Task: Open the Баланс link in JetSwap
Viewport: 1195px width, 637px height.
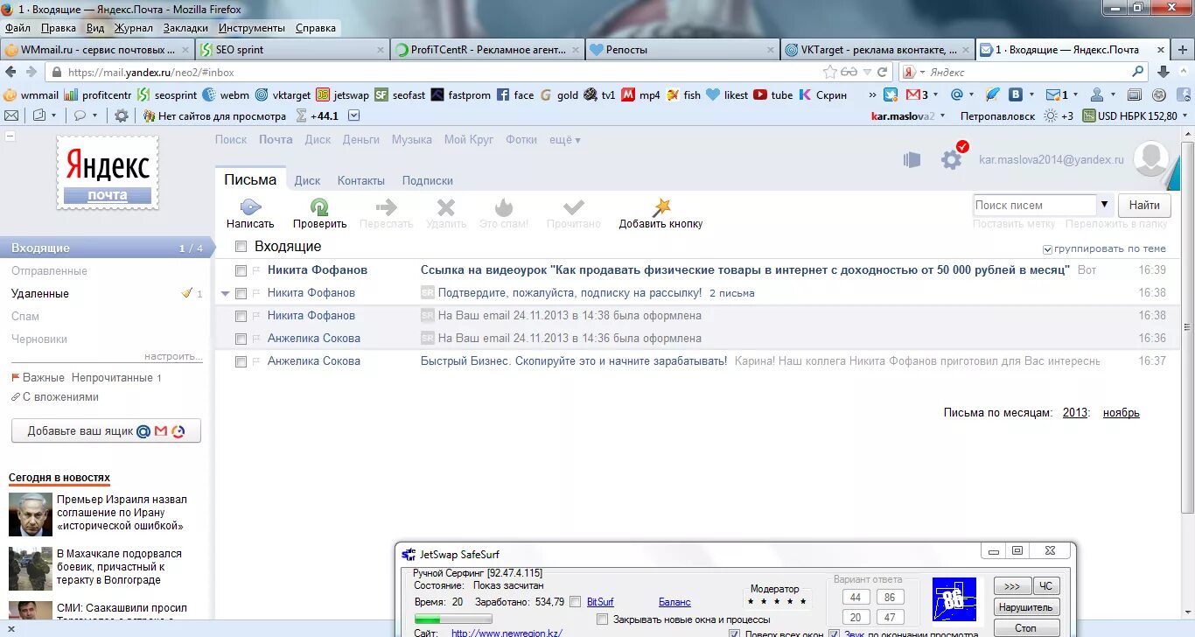Action: point(674,602)
